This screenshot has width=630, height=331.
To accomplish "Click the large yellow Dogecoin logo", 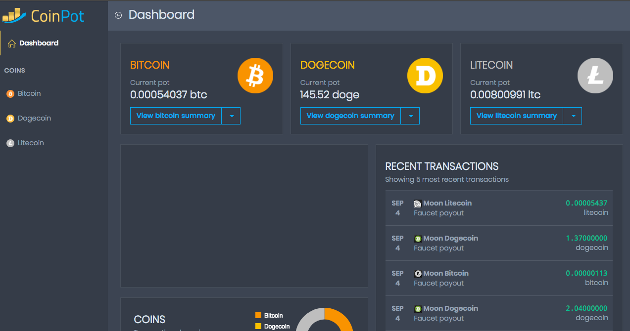I will tap(425, 76).
